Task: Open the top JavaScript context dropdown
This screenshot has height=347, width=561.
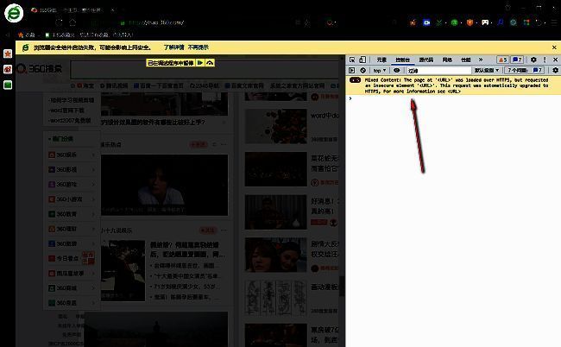Action: pyautogui.click(x=380, y=71)
